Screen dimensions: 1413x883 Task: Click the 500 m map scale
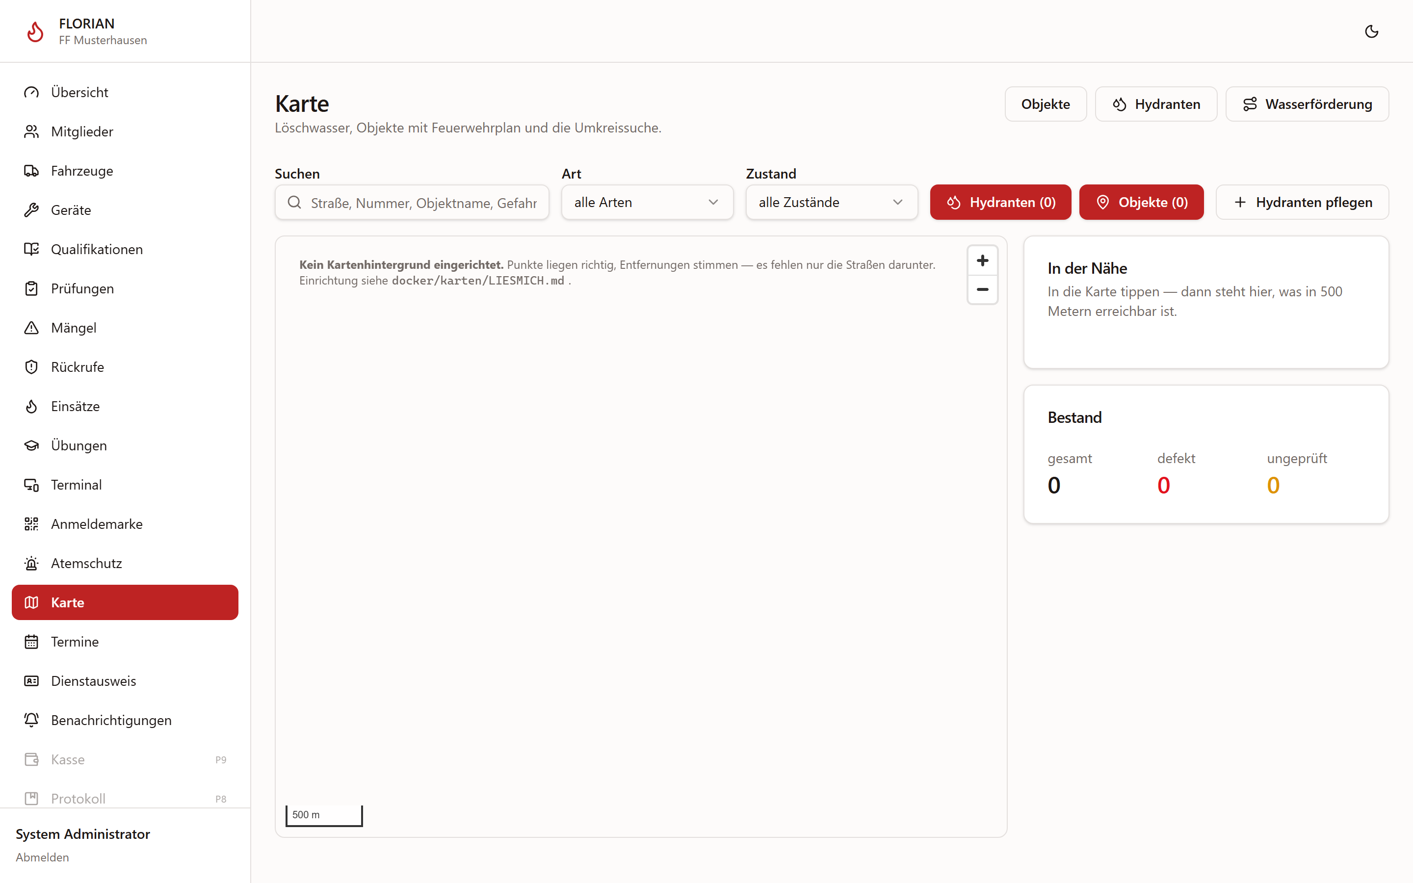point(324,815)
